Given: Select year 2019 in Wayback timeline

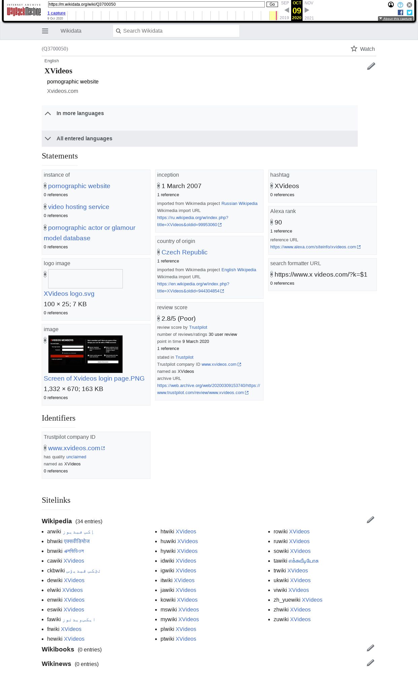Looking at the screenshot, I should (284, 18).
